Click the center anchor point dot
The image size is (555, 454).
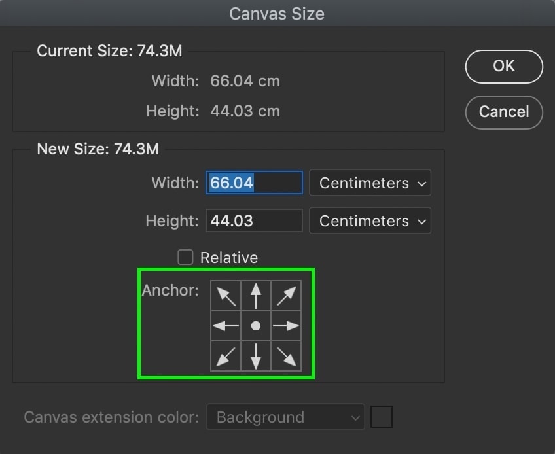(256, 325)
